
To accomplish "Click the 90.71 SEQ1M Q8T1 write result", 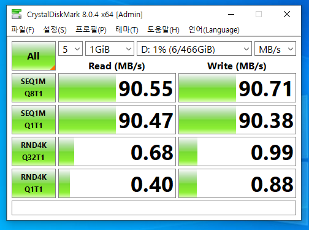I will [x=237, y=88].
